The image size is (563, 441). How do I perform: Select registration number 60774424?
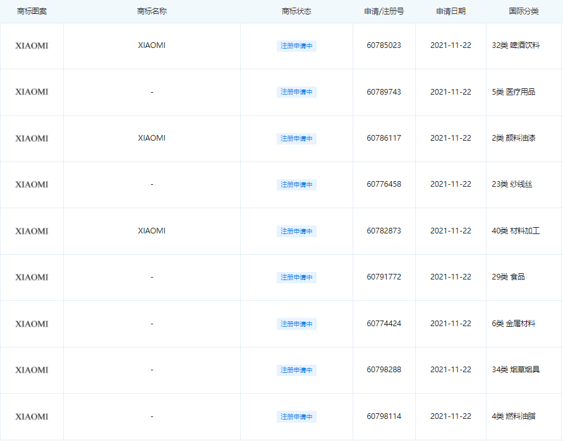click(x=384, y=324)
